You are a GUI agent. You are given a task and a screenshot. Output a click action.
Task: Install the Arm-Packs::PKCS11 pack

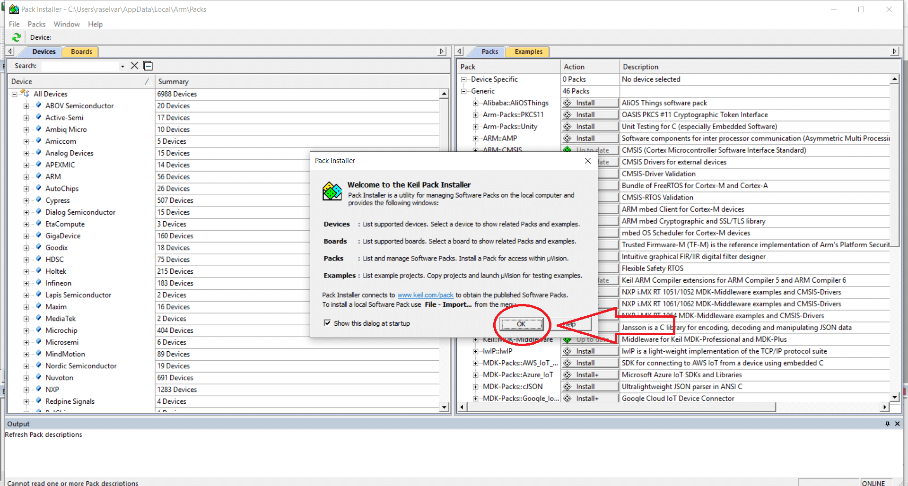coord(590,114)
